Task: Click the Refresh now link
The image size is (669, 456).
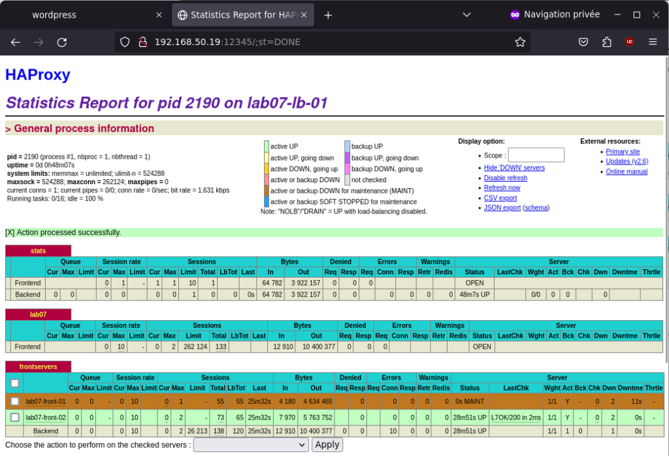Action: [502, 187]
